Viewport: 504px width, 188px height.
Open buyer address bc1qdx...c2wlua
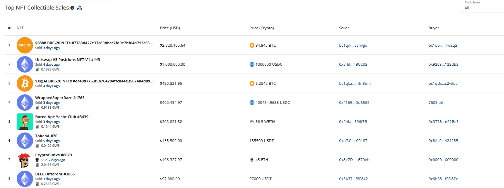click(x=443, y=83)
